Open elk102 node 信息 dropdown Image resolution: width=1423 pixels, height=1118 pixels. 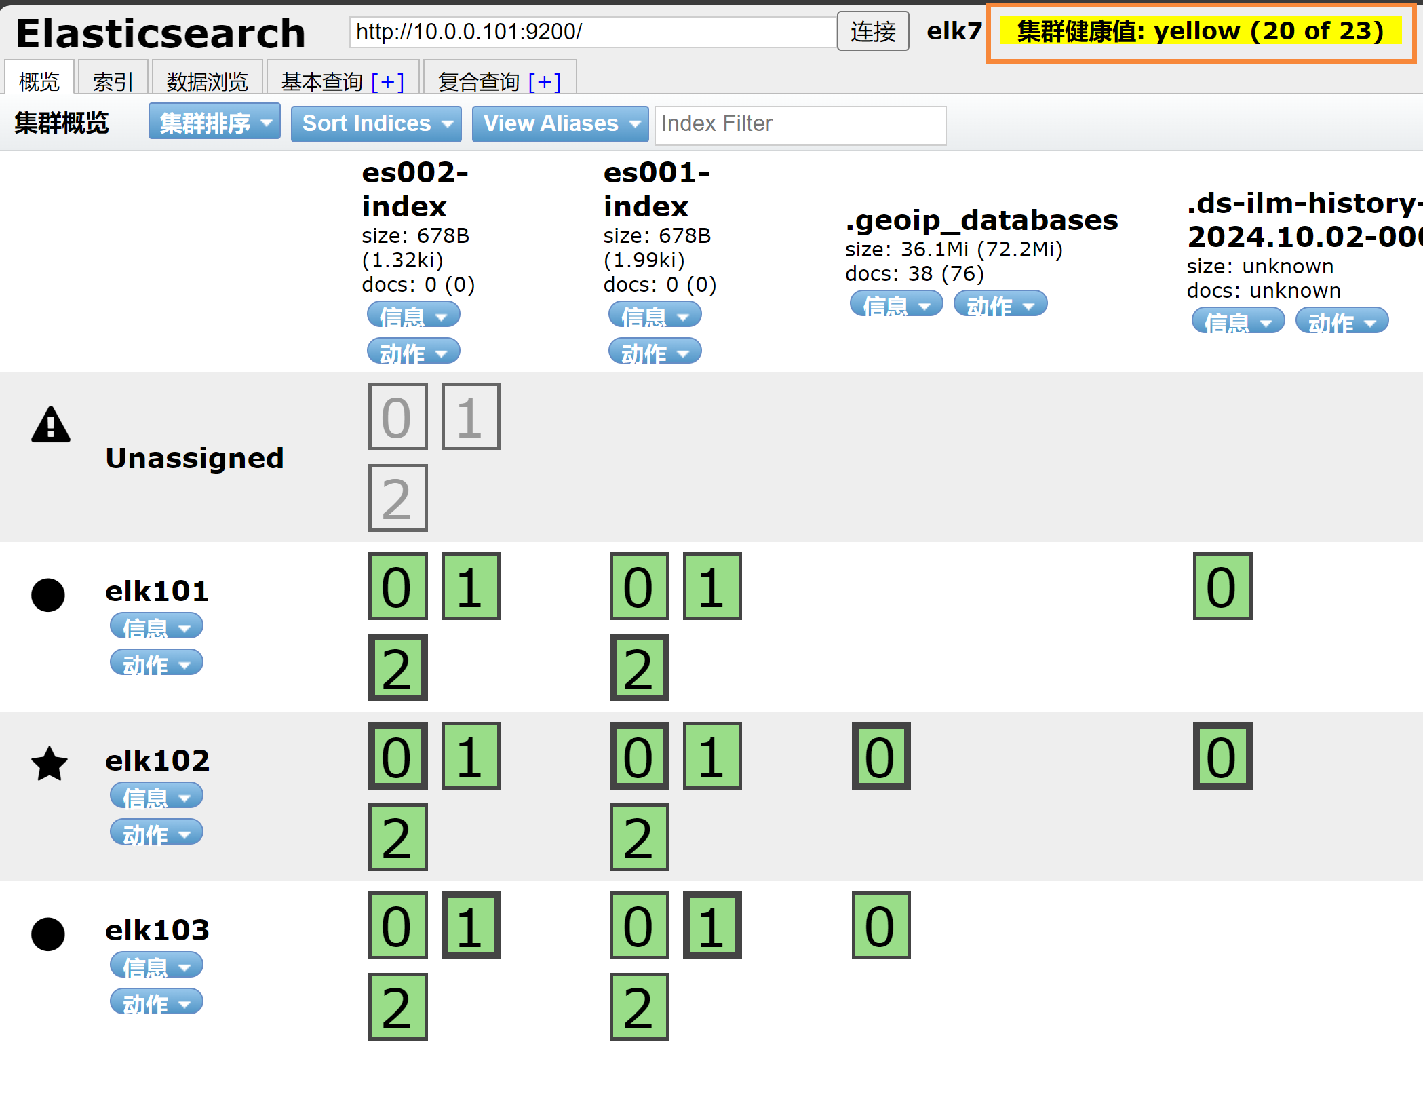pyautogui.click(x=157, y=796)
